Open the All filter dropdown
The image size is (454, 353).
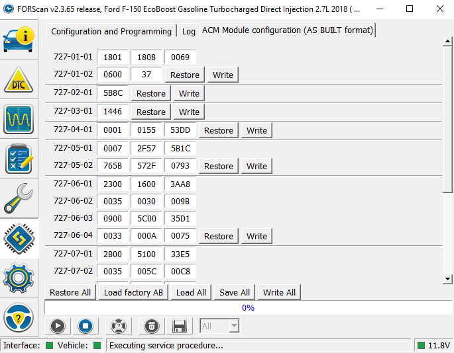tap(219, 326)
